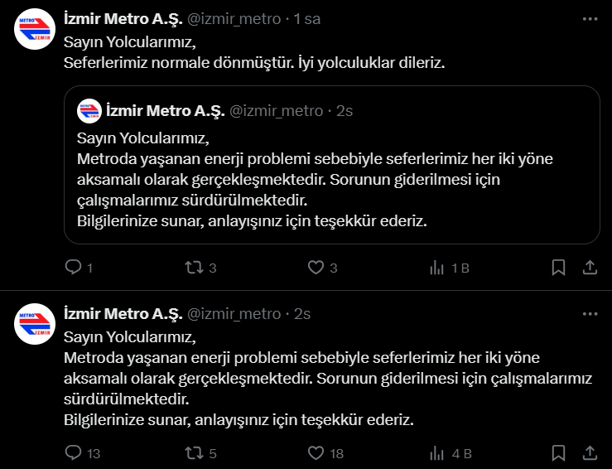Reply to the tweet with 13 replies
Screen dimensions: 612x469
(x=82, y=453)
